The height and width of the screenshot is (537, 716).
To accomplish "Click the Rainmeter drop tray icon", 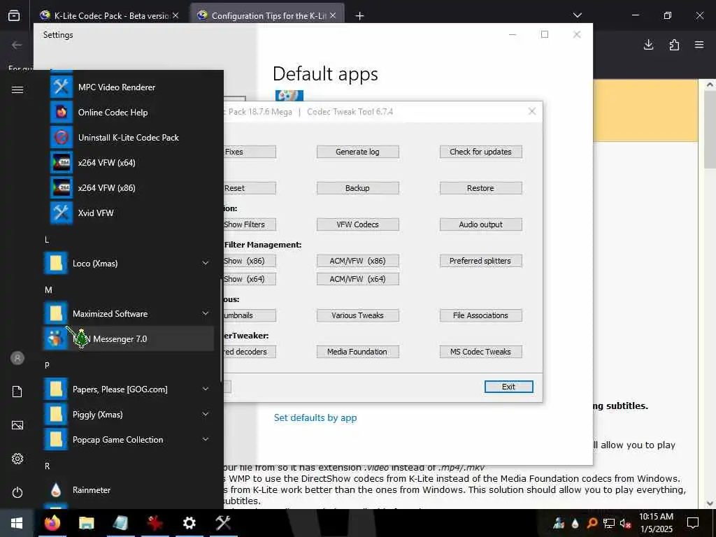I will point(575,523).
